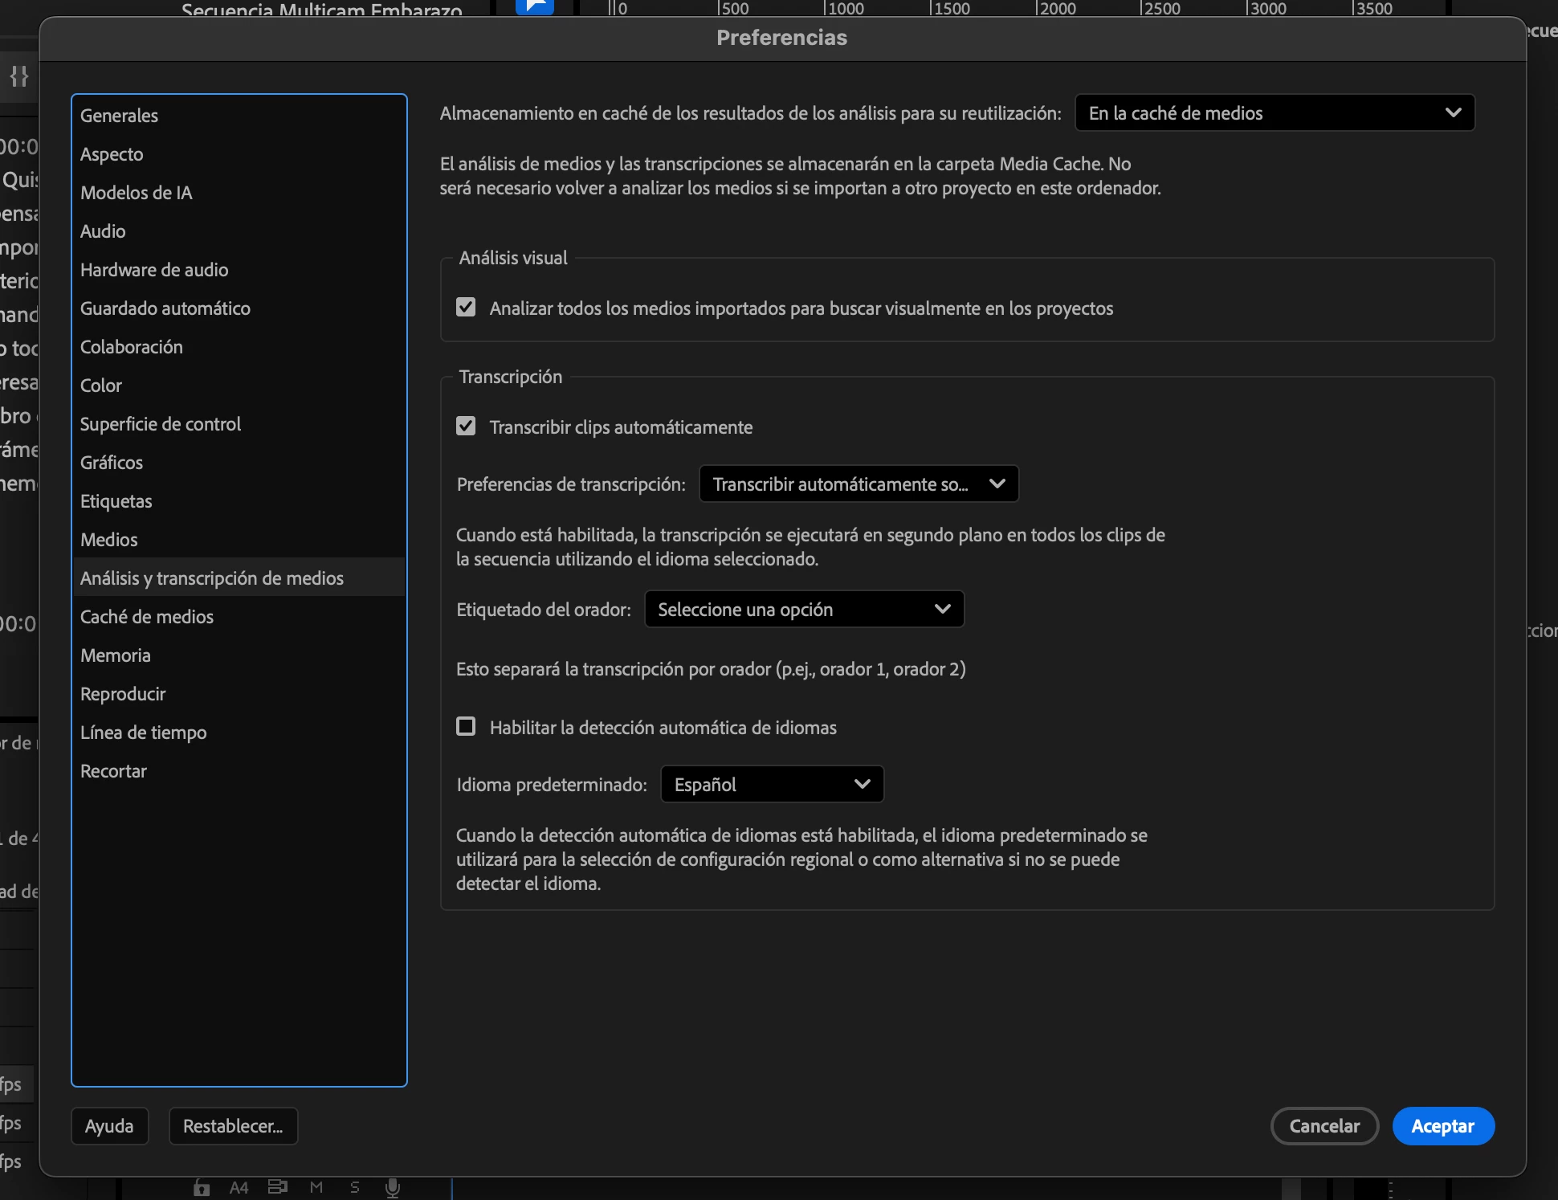Click the curly braces icon at left edge
Image resolution: width=1558 pixels, height=1200 pixels.
pyautogui.click(x=19, y=76)
